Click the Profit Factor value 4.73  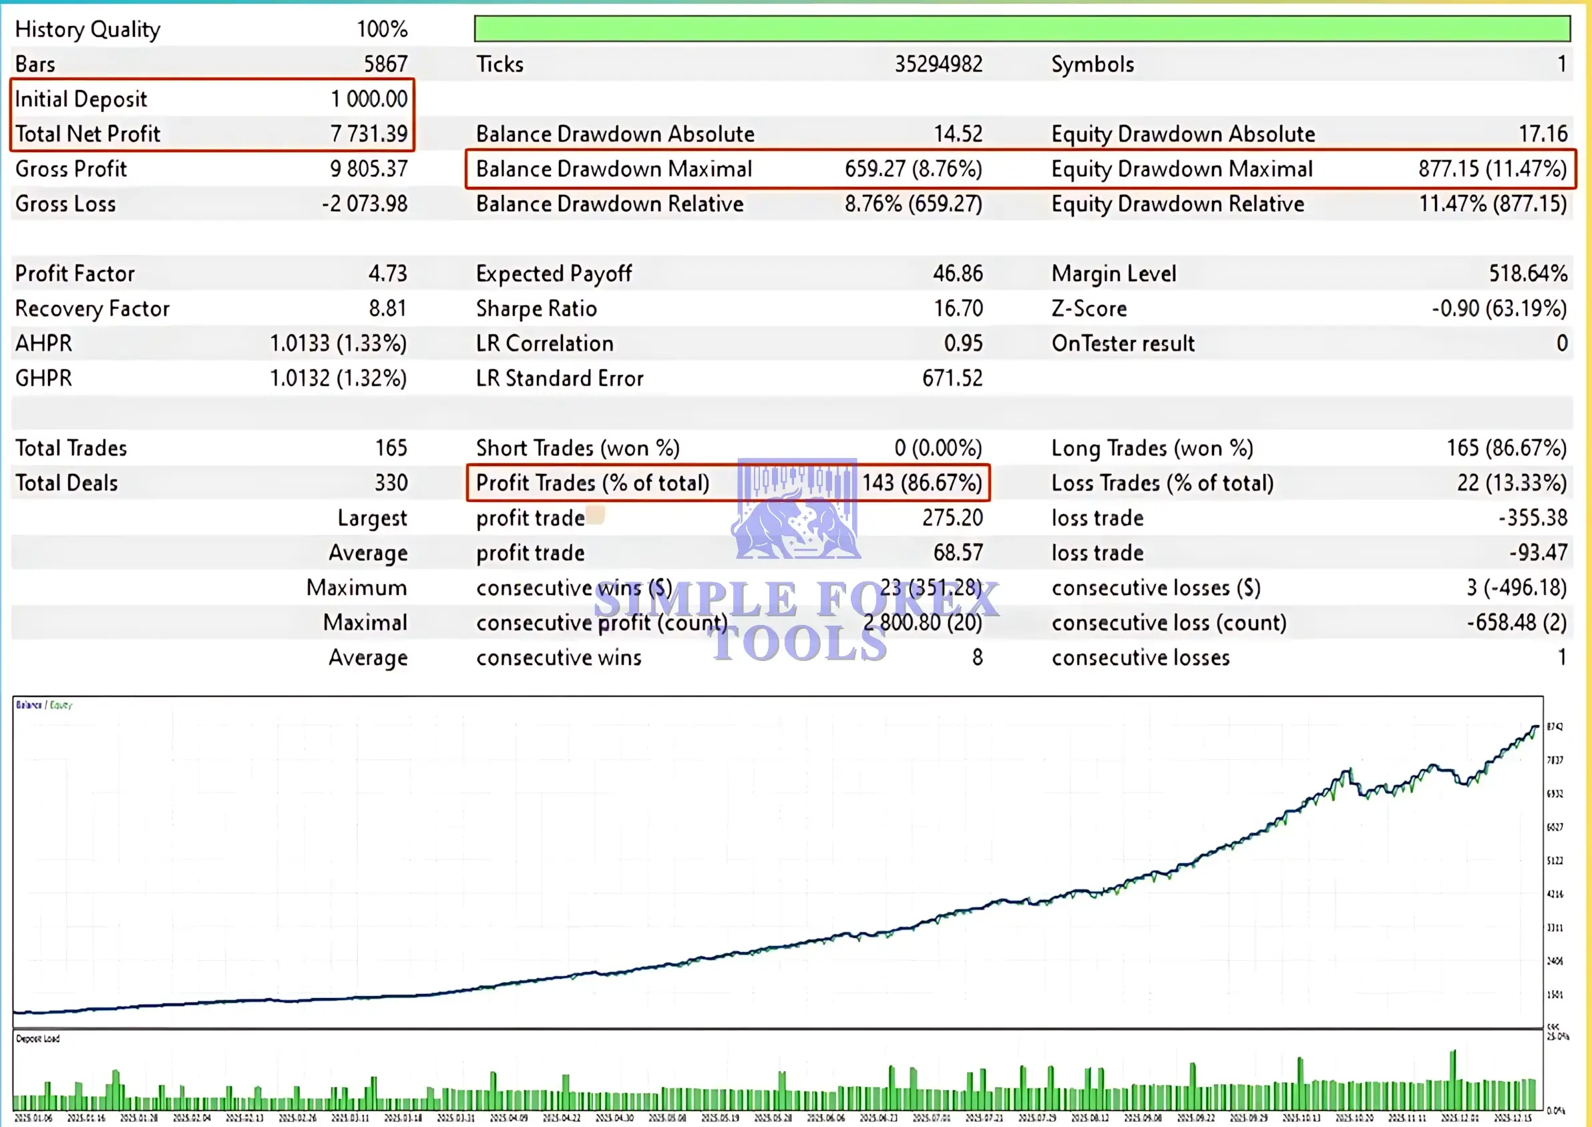[x=387, y=274]
